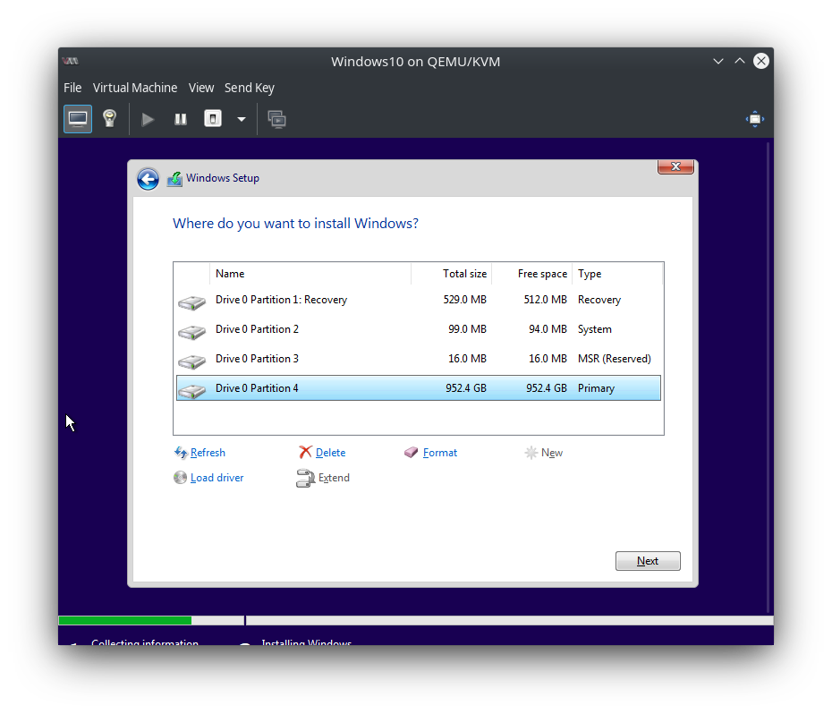This screenshot has height=714, width=832.
Task: Pause the virtual machine
Action: [x=181, y=119]
